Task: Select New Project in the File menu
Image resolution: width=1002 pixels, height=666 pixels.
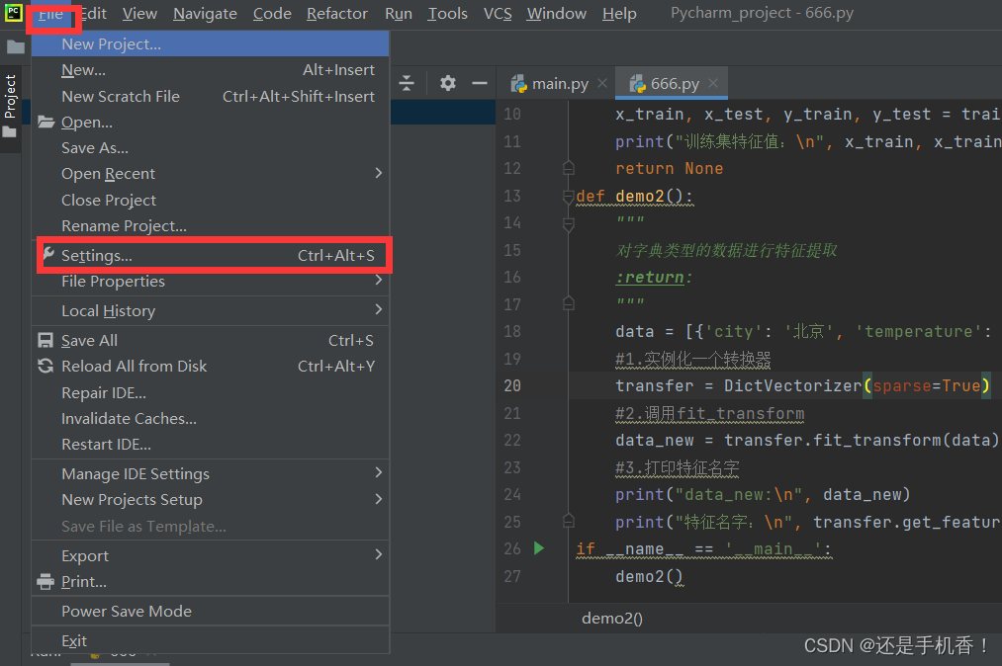Action: point(211,44)
